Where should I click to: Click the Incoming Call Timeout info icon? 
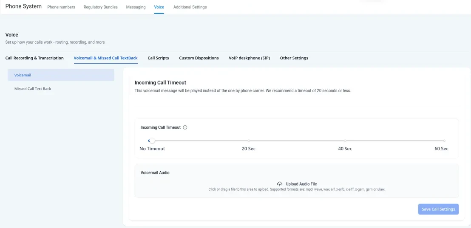(x=185, y=127)
